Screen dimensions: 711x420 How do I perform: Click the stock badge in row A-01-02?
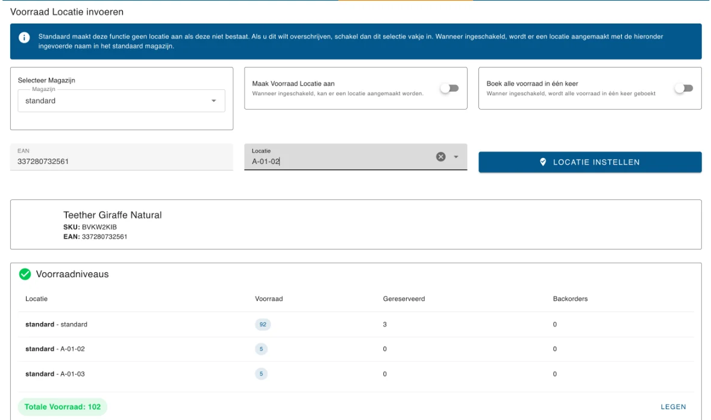tap(261, 349)
